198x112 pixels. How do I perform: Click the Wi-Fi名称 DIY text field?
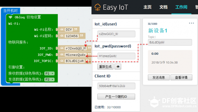click(68, 29)
